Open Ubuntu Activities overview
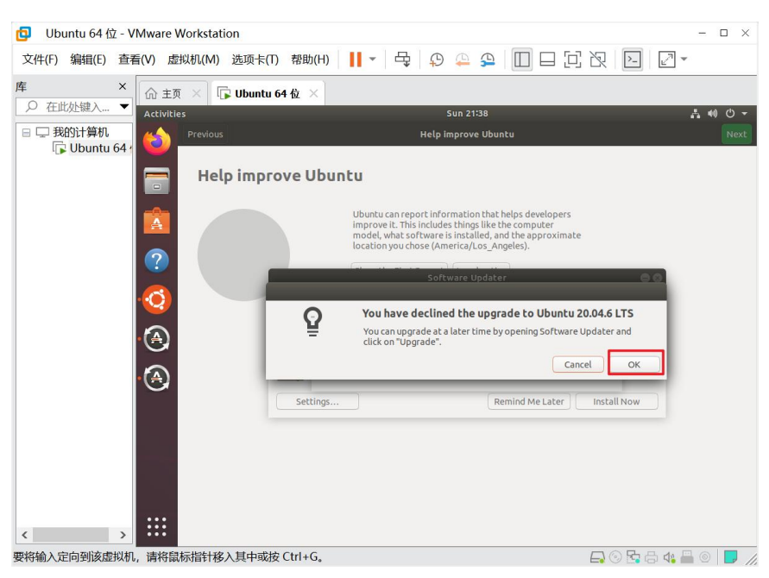 tap(165, 114)
